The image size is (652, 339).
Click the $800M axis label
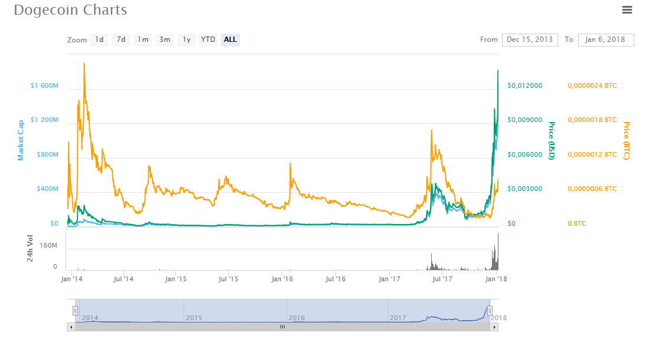(47, 155)
